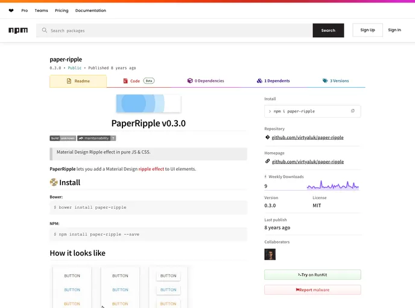
Task: Click the Sign Up button
Action: [x=367, y=30]
